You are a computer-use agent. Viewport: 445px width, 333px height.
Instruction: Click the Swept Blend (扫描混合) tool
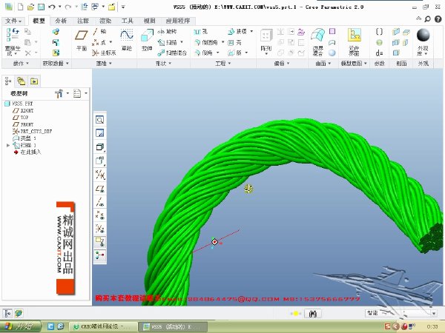tap(172, 53)
